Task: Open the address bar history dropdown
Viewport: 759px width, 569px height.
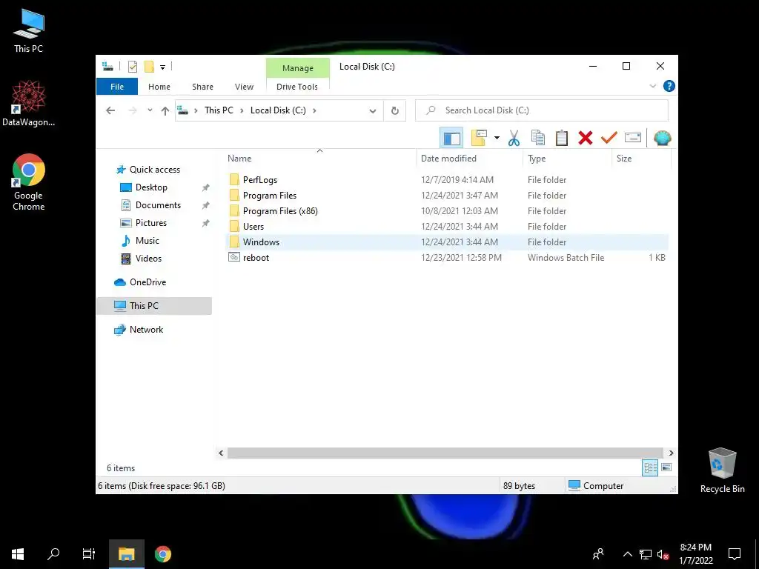Action: coord(372,111)
